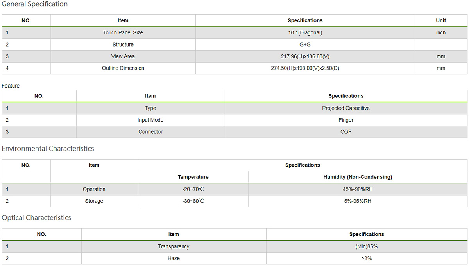The width and height of the screenshot is (469, 266).
Task: Select the Input Mode item cell
Action: click(x=150, y=120)
